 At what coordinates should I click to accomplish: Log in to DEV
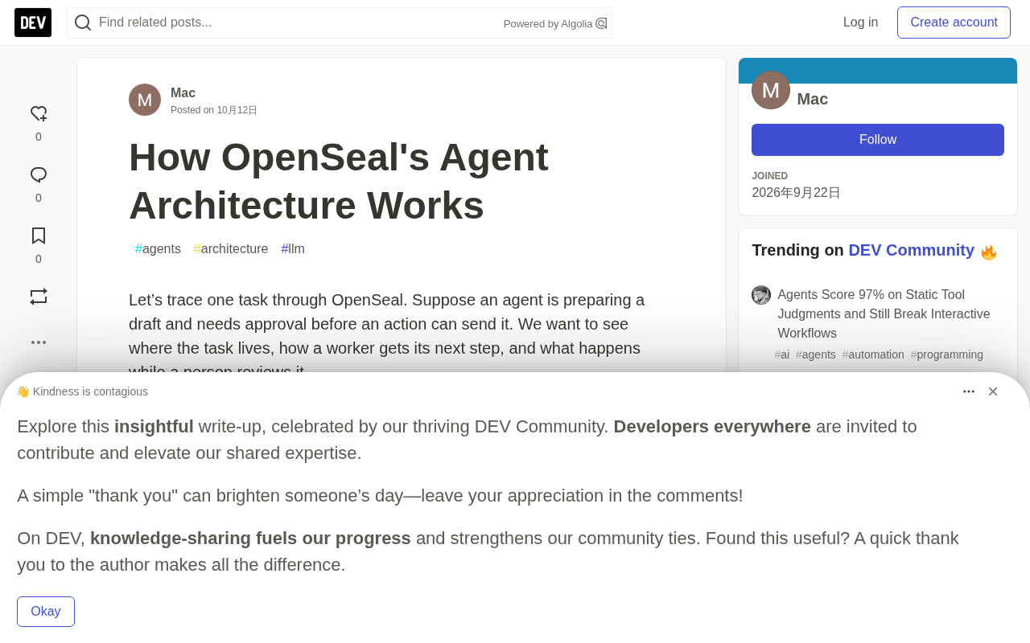(x=861, y=23)
